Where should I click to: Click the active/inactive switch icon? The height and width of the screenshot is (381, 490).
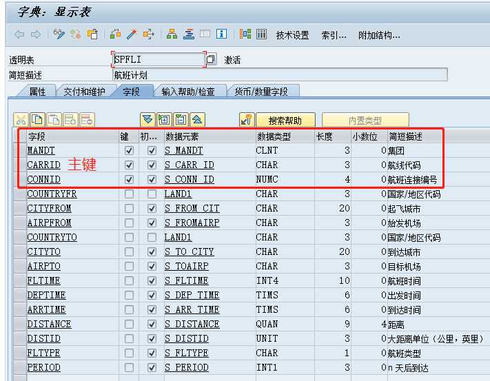75,34
